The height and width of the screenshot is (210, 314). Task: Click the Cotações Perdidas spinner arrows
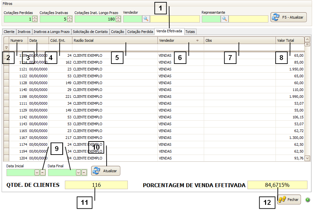tap(35, 19)
